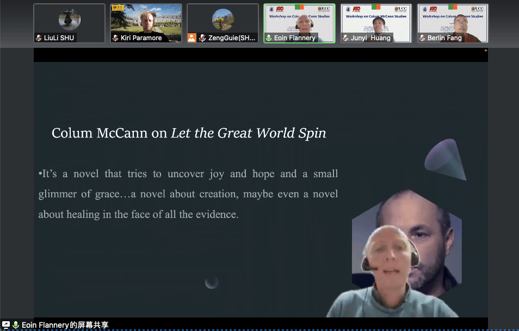
Task: Click Berlin Fang's muted microphone icon
Action: coord(422,39)
